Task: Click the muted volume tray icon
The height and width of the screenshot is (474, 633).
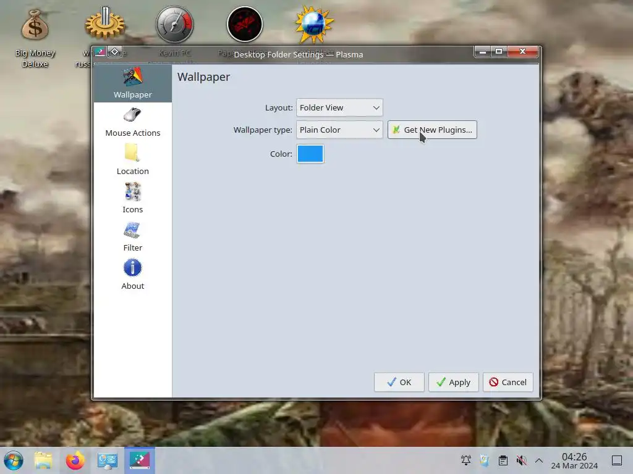Action: (522, 460)
